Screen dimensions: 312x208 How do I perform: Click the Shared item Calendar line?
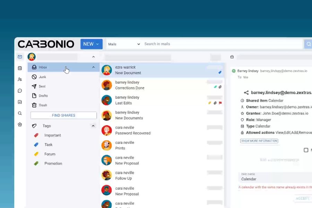262,101
